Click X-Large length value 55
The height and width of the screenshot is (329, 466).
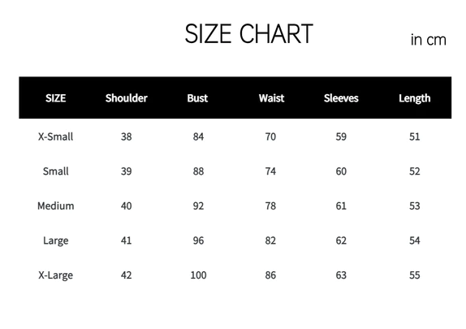point(415,275)
